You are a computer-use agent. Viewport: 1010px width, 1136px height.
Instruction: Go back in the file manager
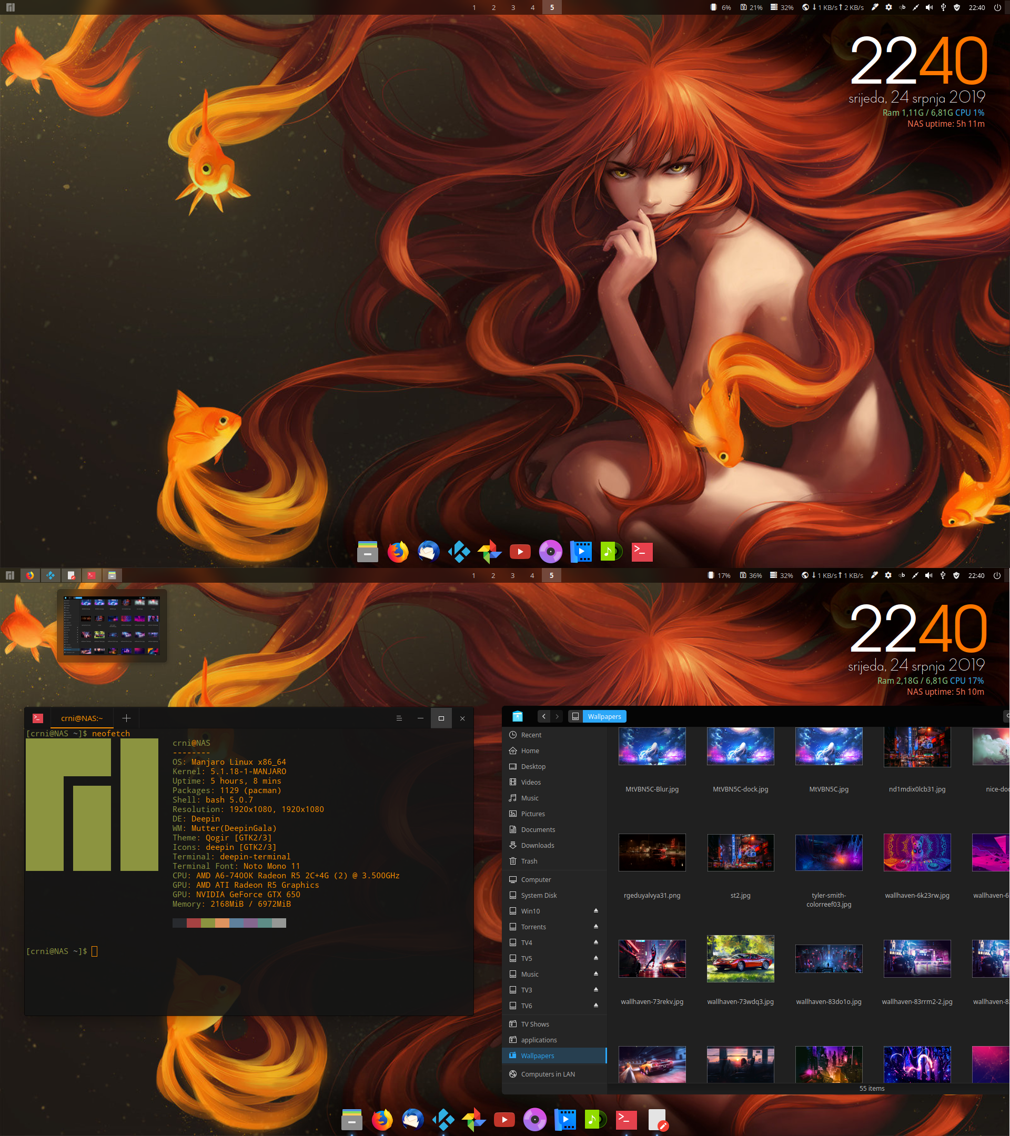click(x=543, y=716)
